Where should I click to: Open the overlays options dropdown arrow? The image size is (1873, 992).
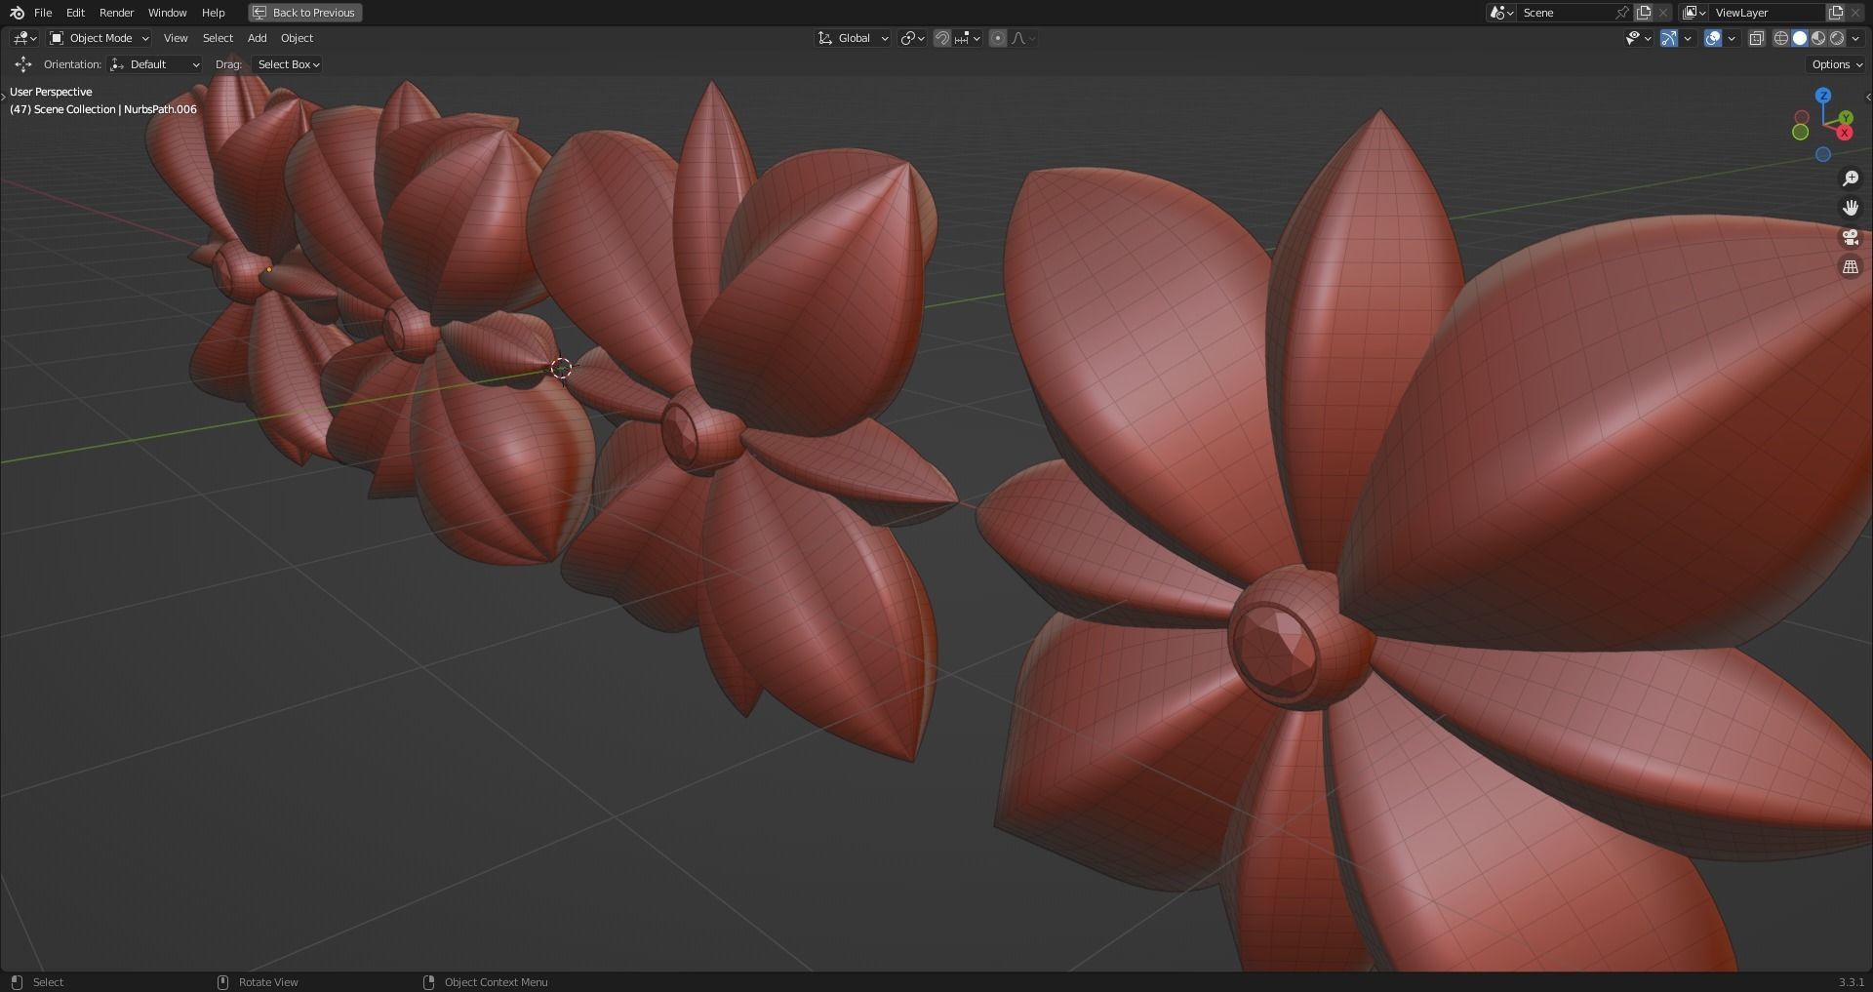(1732, 38)
